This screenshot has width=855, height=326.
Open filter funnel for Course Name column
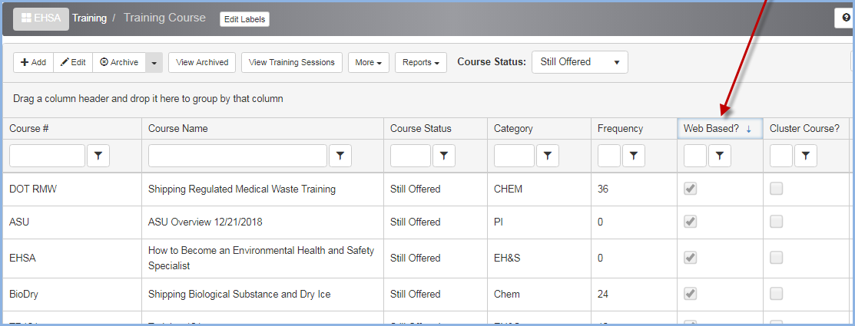340,156
